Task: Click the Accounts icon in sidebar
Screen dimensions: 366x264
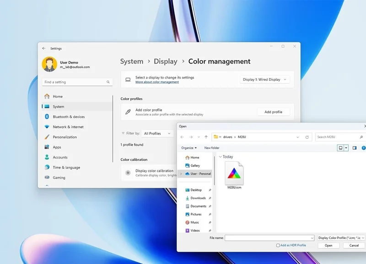Action: (47, 157)
